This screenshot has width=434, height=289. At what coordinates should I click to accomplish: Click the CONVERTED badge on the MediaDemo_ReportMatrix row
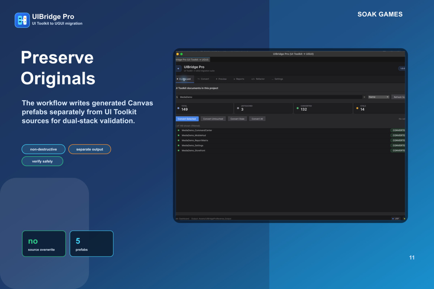[x=397, y=141]
